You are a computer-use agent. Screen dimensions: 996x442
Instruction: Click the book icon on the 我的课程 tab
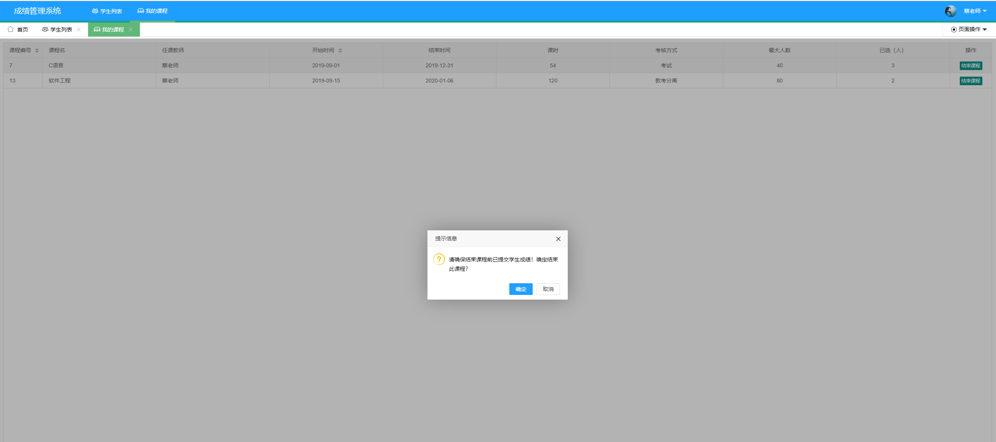point(97,29)
